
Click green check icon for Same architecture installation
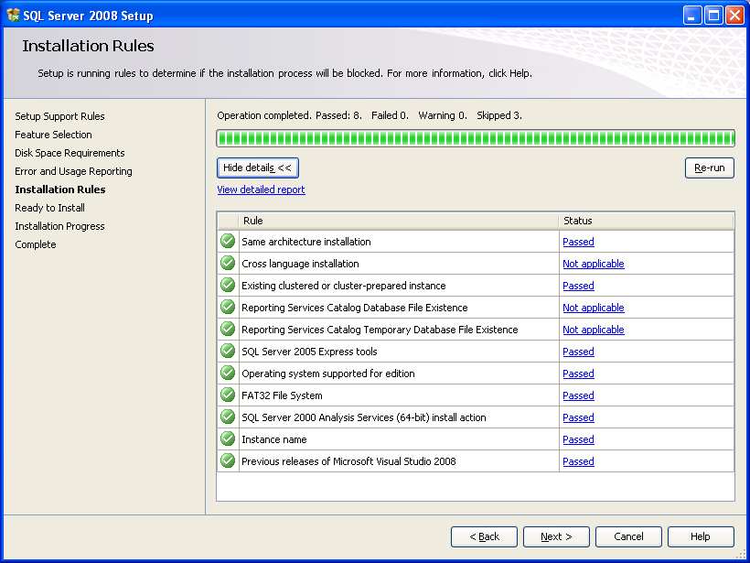pos(228,241)
